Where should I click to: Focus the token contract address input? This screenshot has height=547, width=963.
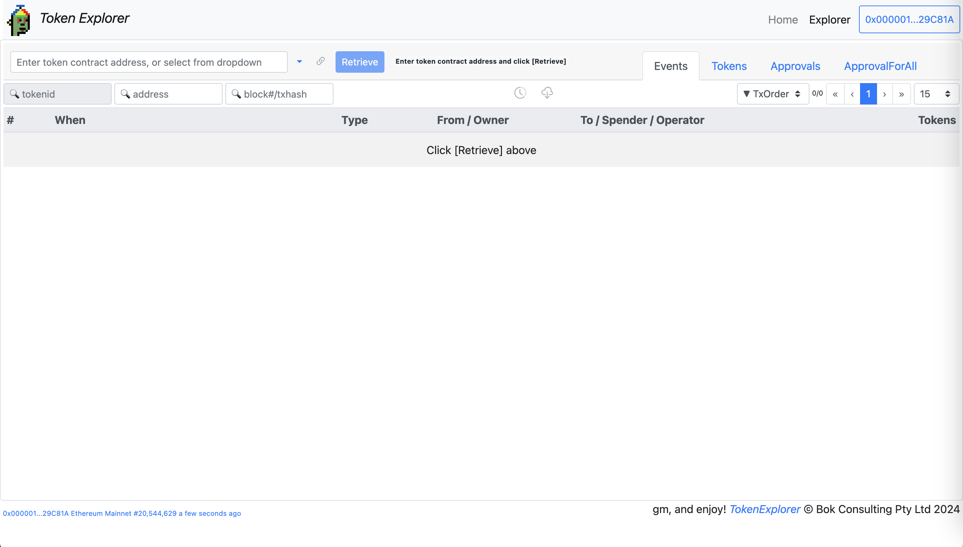pyautogui.click(x=149, y=62)
